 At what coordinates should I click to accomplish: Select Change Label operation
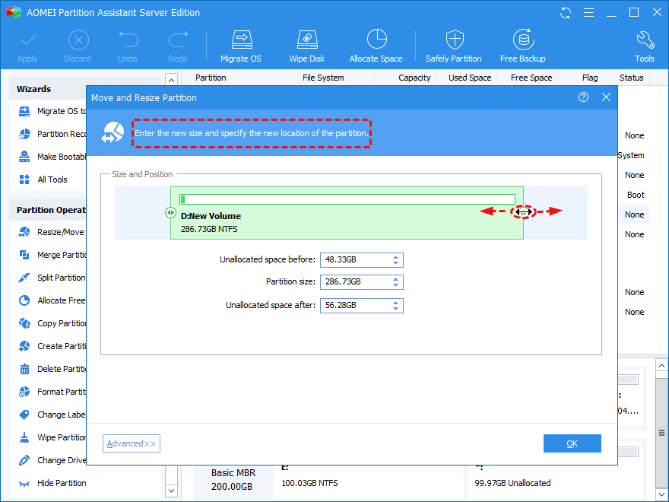(52, 415)
